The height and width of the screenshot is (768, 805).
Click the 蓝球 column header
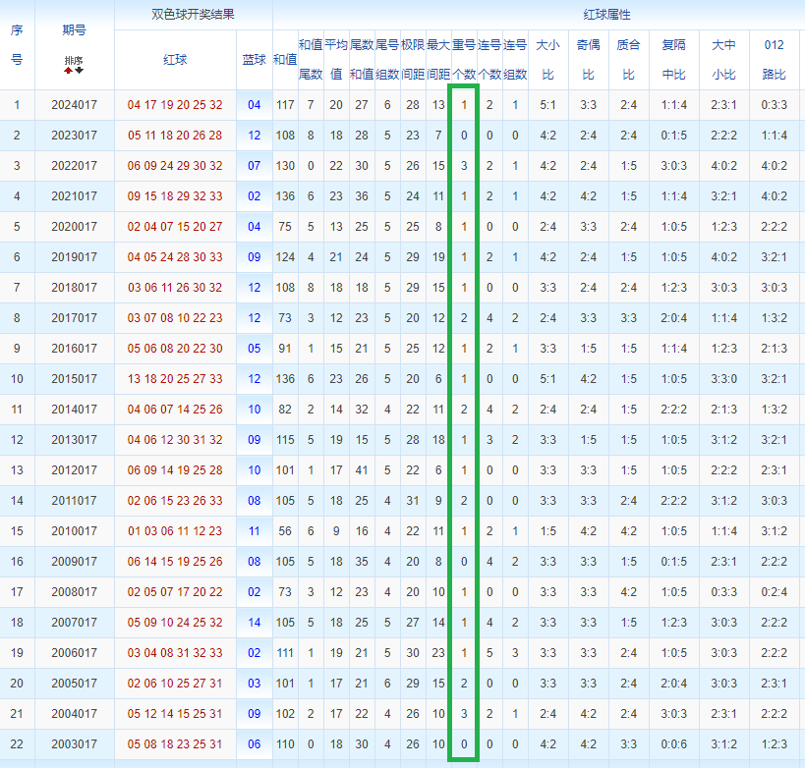tap(255, 60)
